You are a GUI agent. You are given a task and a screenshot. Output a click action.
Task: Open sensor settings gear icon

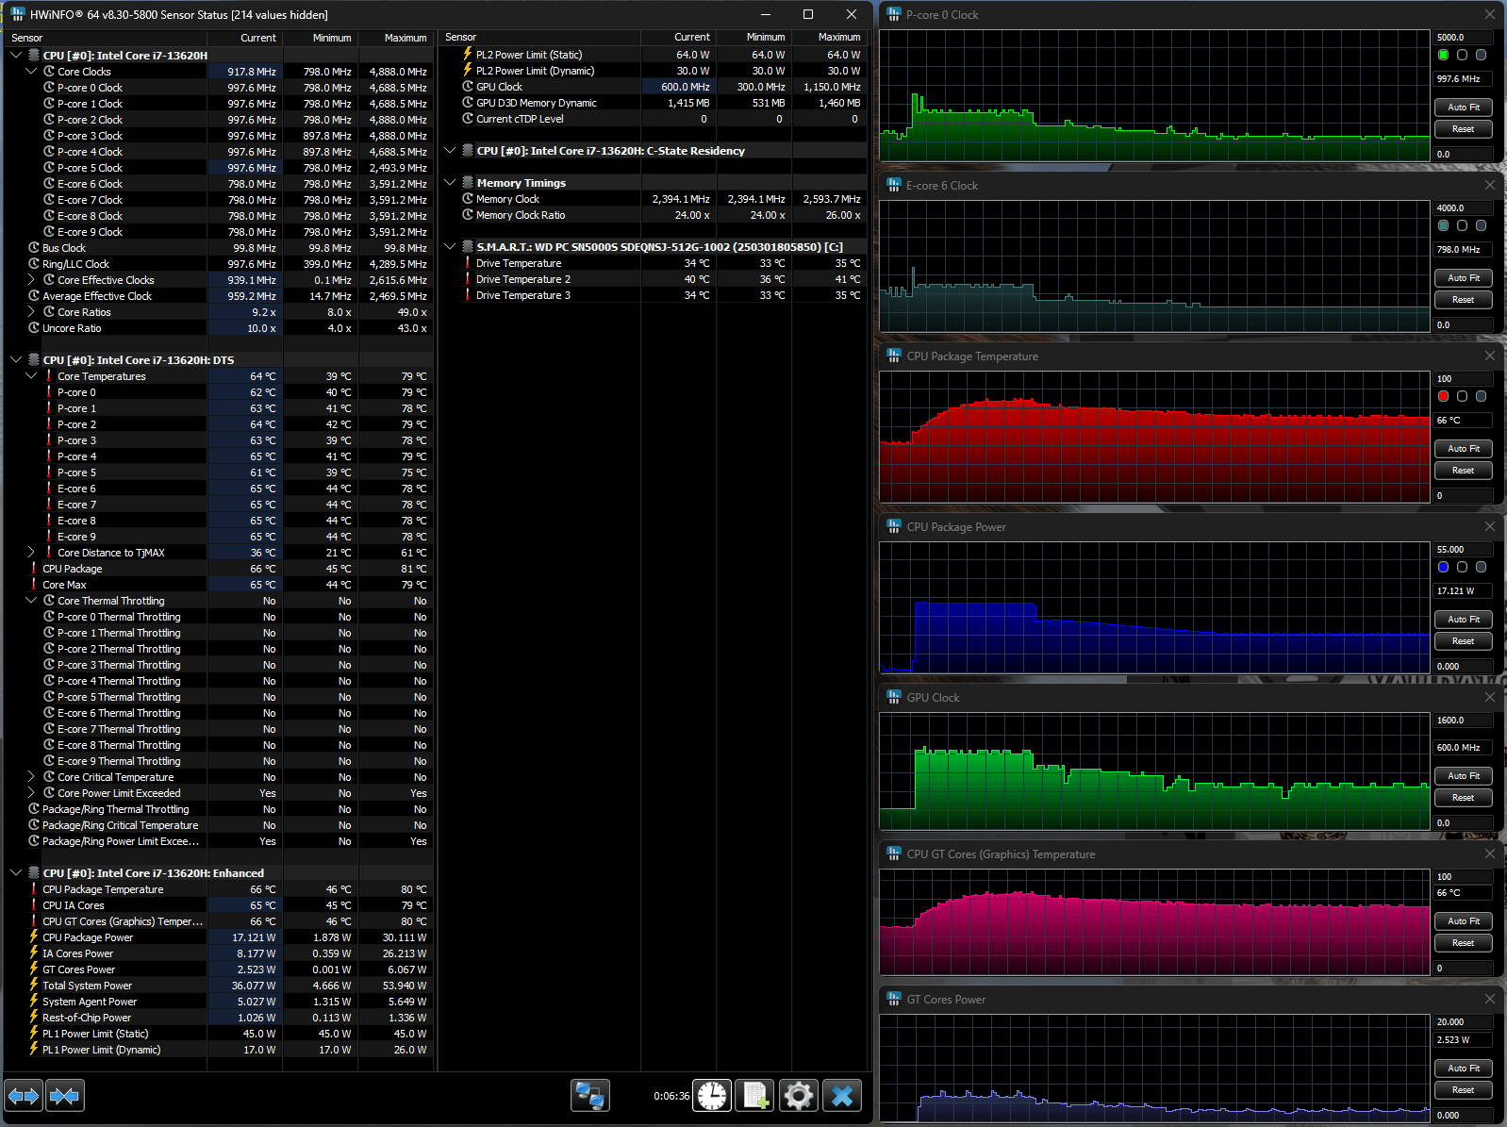[798, 1096]
